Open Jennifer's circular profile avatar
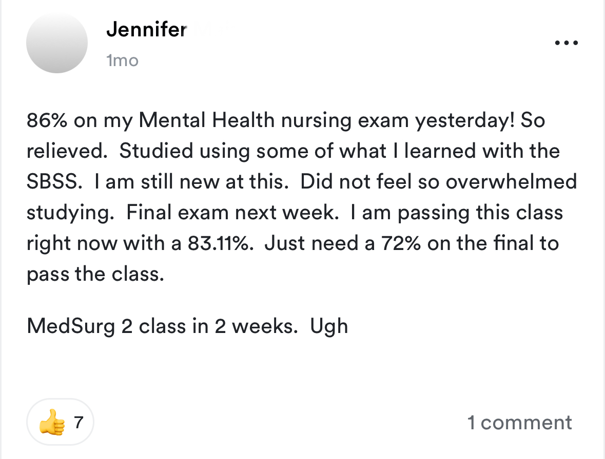 coord(57,43)
